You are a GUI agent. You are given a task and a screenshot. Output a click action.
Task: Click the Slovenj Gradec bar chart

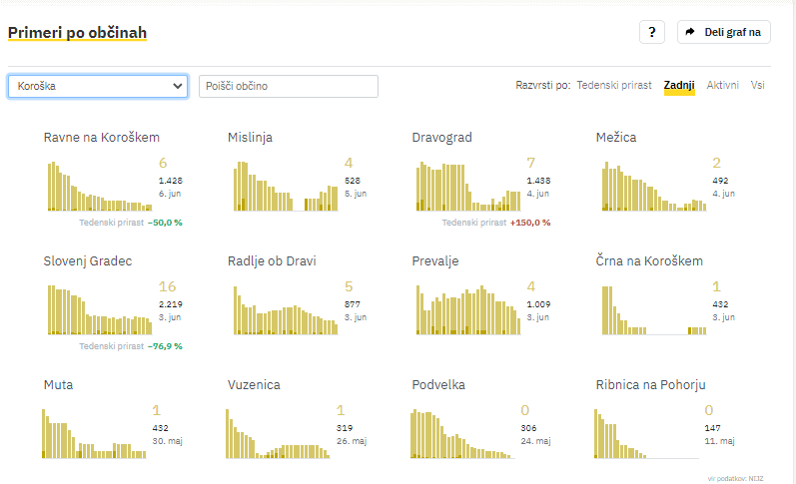98,309
